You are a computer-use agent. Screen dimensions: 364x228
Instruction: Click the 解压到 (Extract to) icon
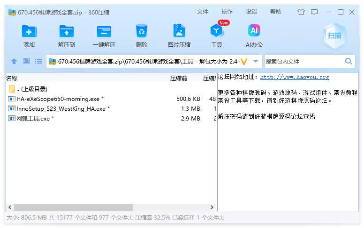[x=67, y=31]
